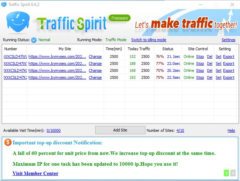This screenshot has height=181, width=240.
Task: Stop the site with 76% status
Action: 200,56
